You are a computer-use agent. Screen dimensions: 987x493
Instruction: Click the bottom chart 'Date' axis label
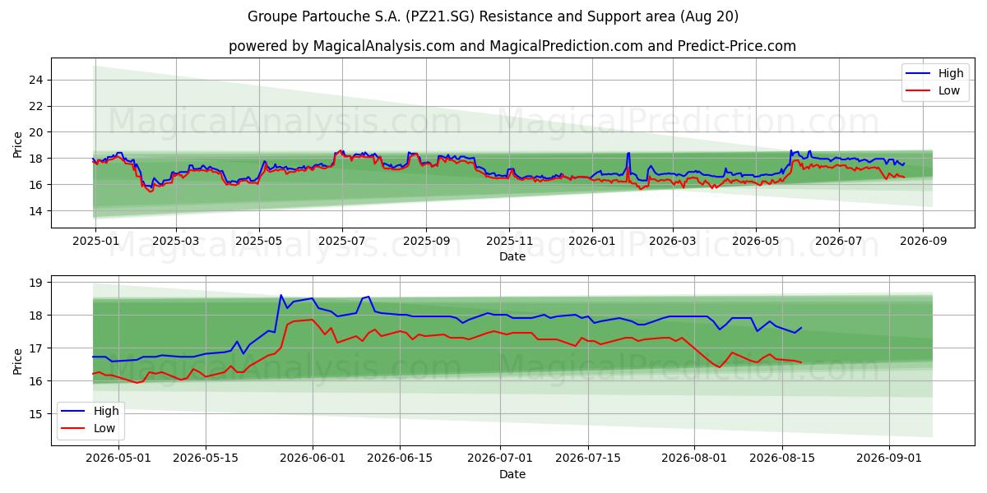512,474
